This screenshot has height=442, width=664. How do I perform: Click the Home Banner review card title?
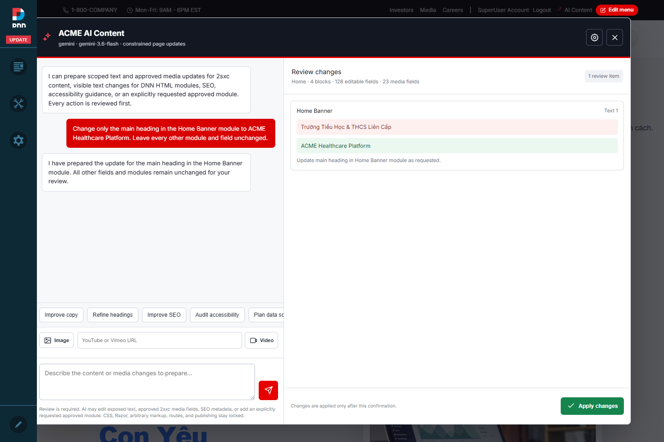pyautogui.click(x=314, y=111)
